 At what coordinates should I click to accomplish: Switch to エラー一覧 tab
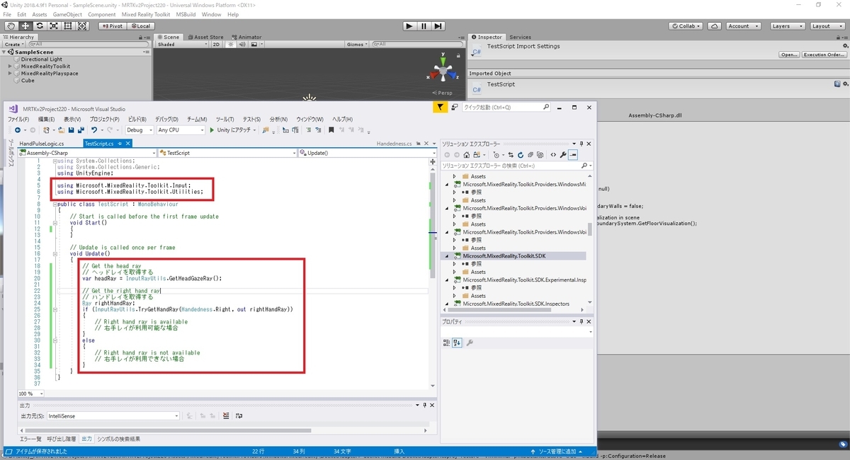click(30, 439)
